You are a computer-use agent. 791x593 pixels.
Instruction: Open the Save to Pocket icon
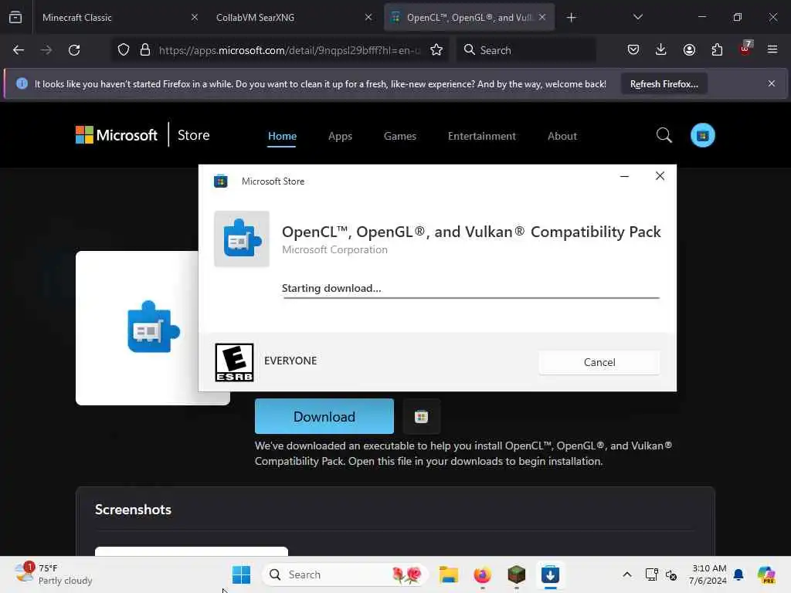[x=633, y=50]
